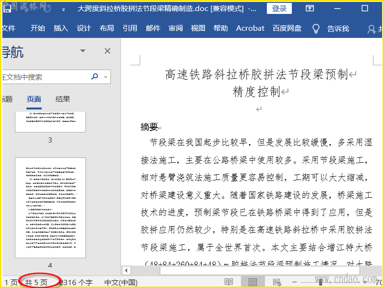Open the 开始 ribbon tab
Image resolution: width=384 pixels, height=288 pixels.
tap(38, 28)
